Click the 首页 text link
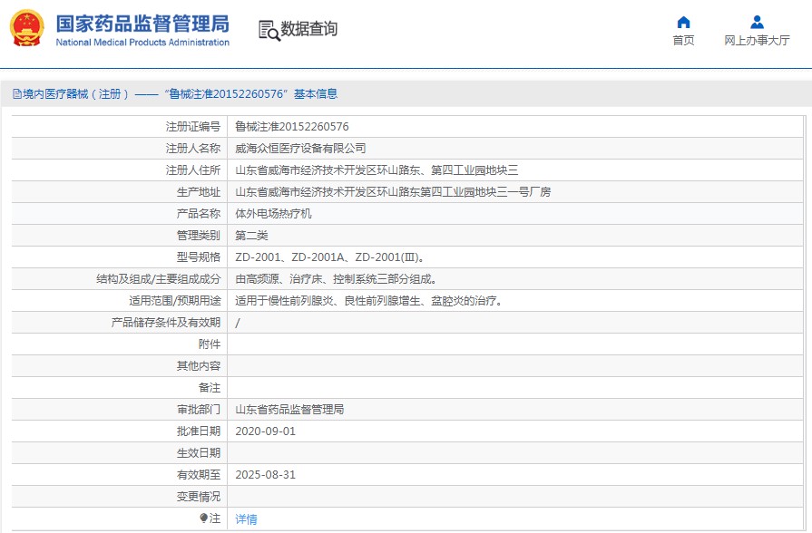This screenshot has height=533, width=812. point(683,41)
